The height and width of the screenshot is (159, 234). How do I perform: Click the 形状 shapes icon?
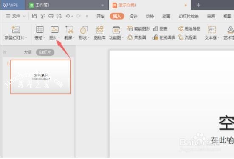pos(84,30)
